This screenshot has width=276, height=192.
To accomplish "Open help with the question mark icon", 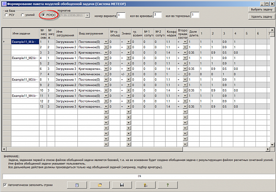I will tap(168, 185).
